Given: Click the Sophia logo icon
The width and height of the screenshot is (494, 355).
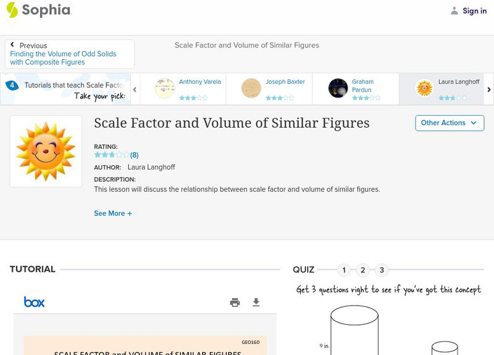Looking at the screenshot, I should 12,10.
